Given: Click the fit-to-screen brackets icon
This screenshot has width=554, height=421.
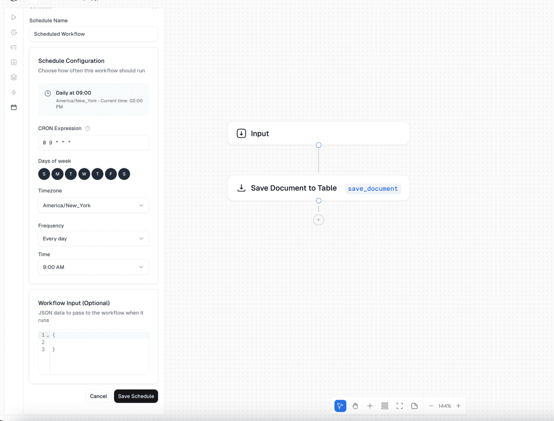Looking at the screenshot, I should tap(400, 406).
